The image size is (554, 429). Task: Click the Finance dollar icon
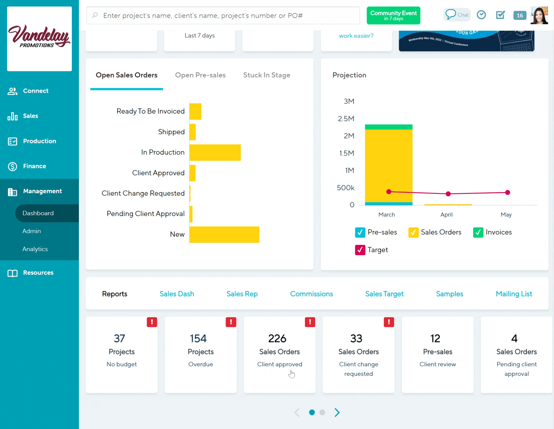click(12, 166)
